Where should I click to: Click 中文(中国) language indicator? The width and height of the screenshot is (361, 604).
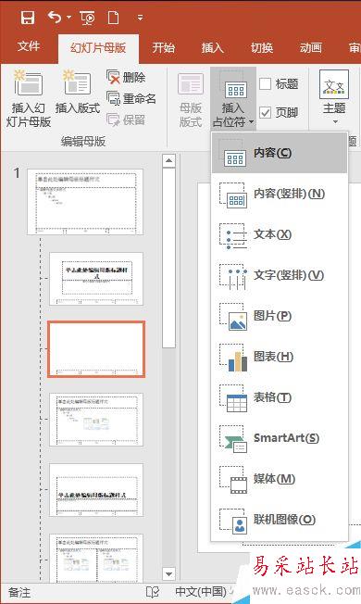click(x=201, y=593)
